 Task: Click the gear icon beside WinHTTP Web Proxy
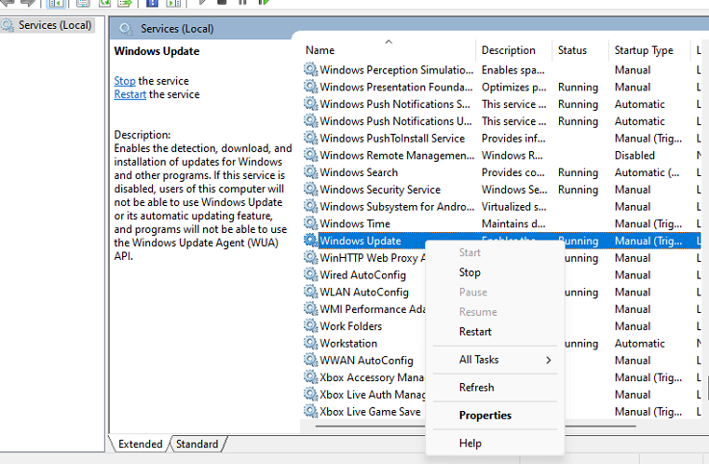pyautogui.click(x=310, y=258)
